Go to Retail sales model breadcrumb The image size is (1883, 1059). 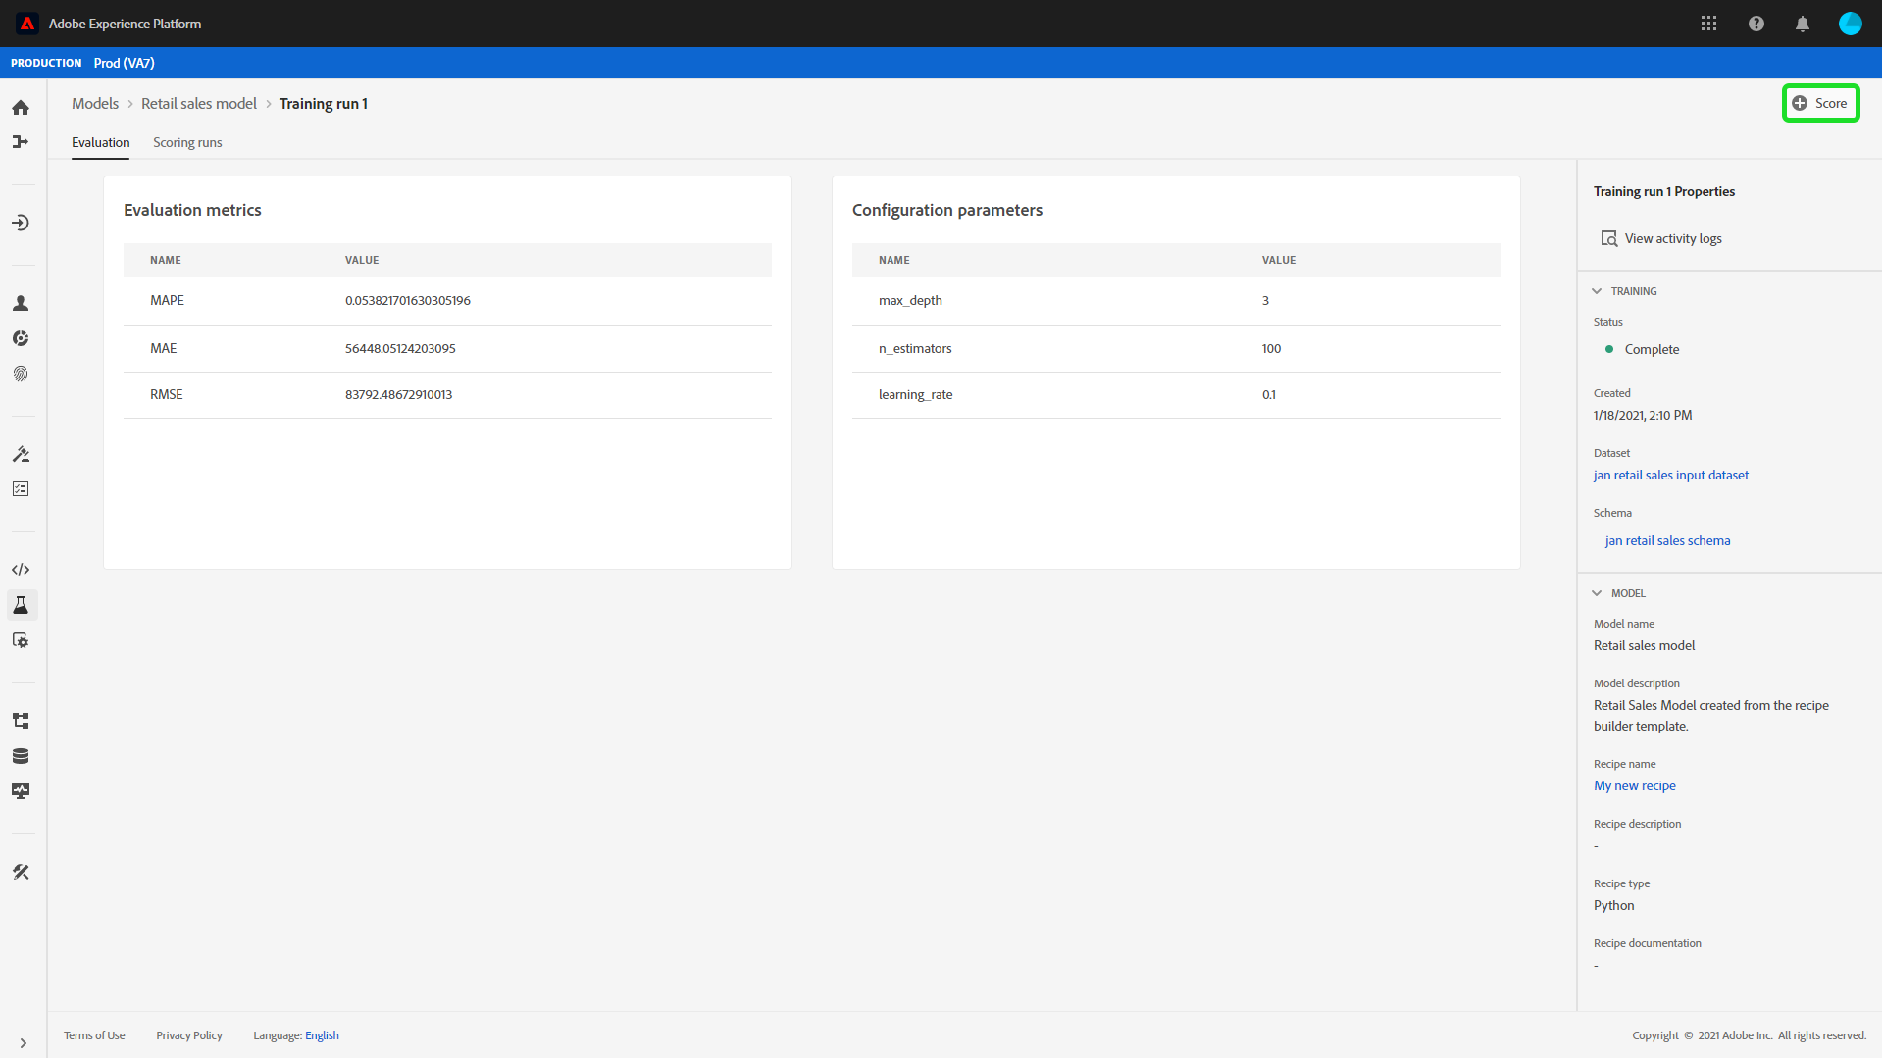[199, 104]
